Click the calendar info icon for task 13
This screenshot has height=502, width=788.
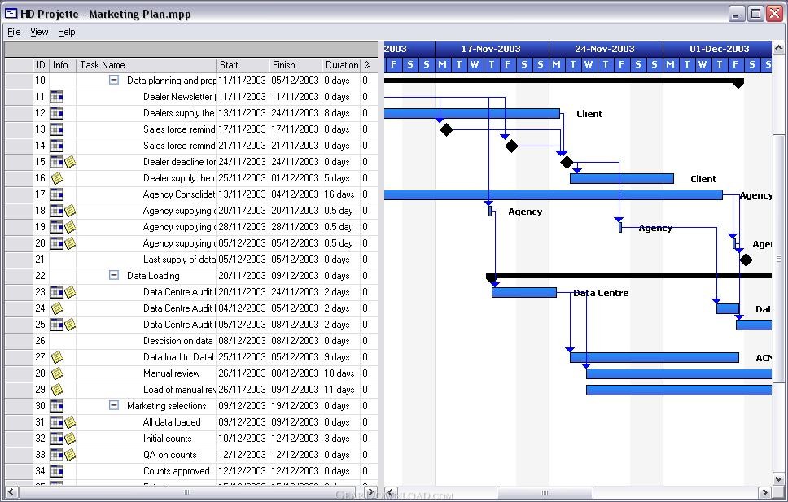pos(57,129)
